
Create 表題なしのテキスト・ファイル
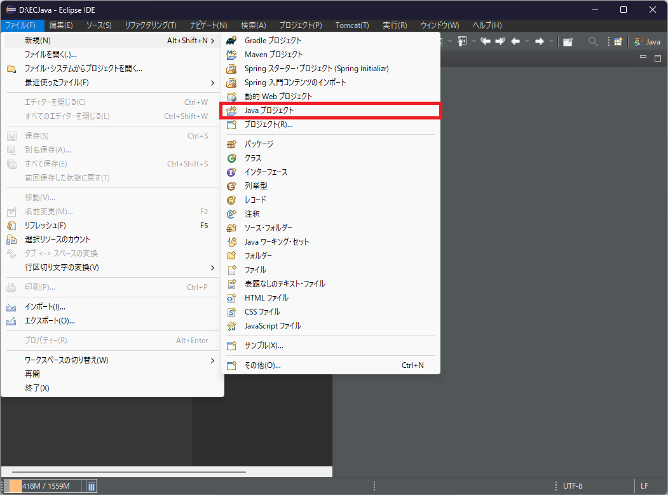[331, 283]
